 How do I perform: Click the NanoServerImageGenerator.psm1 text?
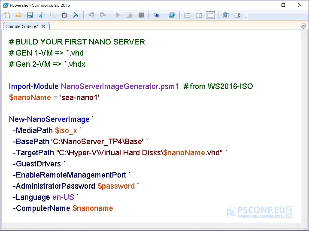pyautogui.click(x=120, y=86)
